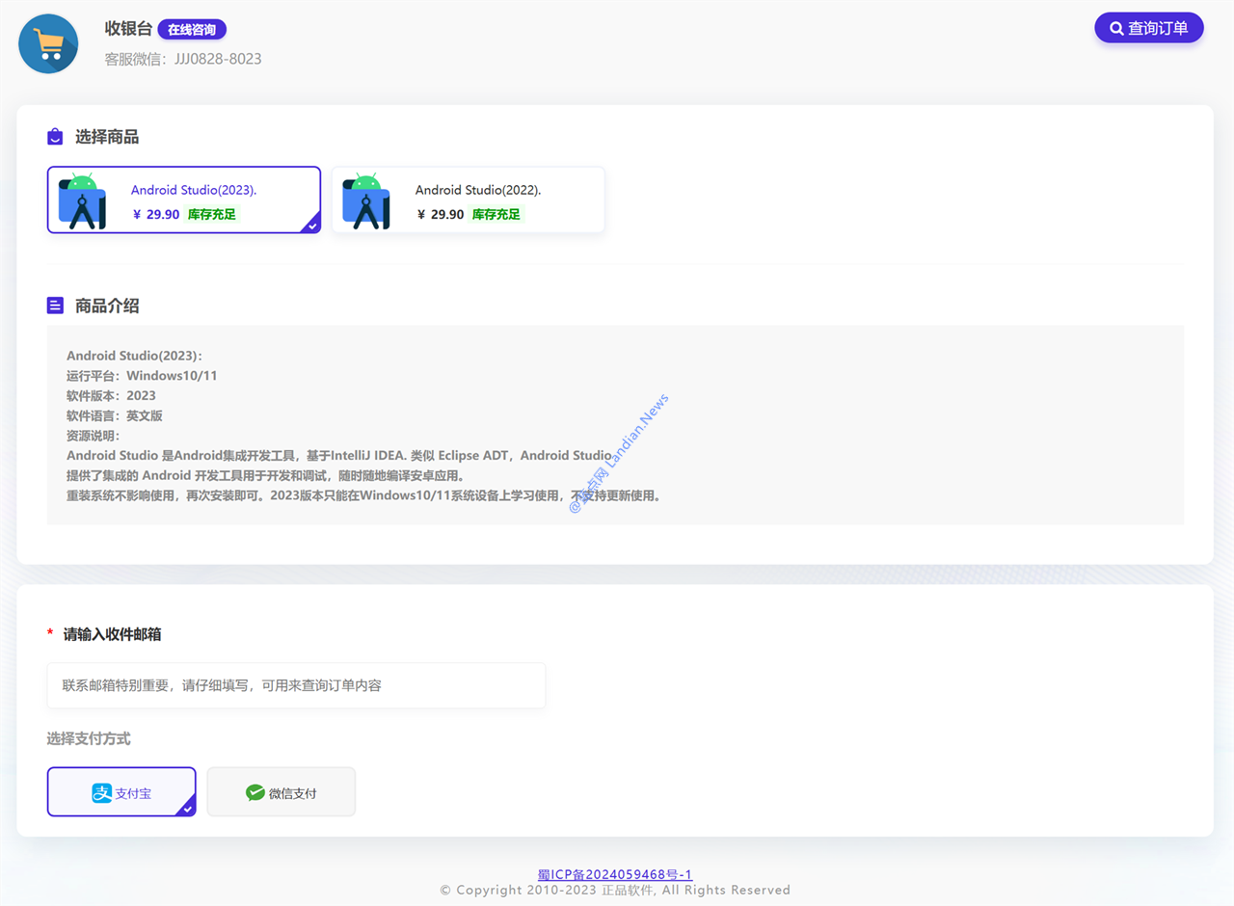
Task: Click the 收银台 title text
Action: click(128, 29)
